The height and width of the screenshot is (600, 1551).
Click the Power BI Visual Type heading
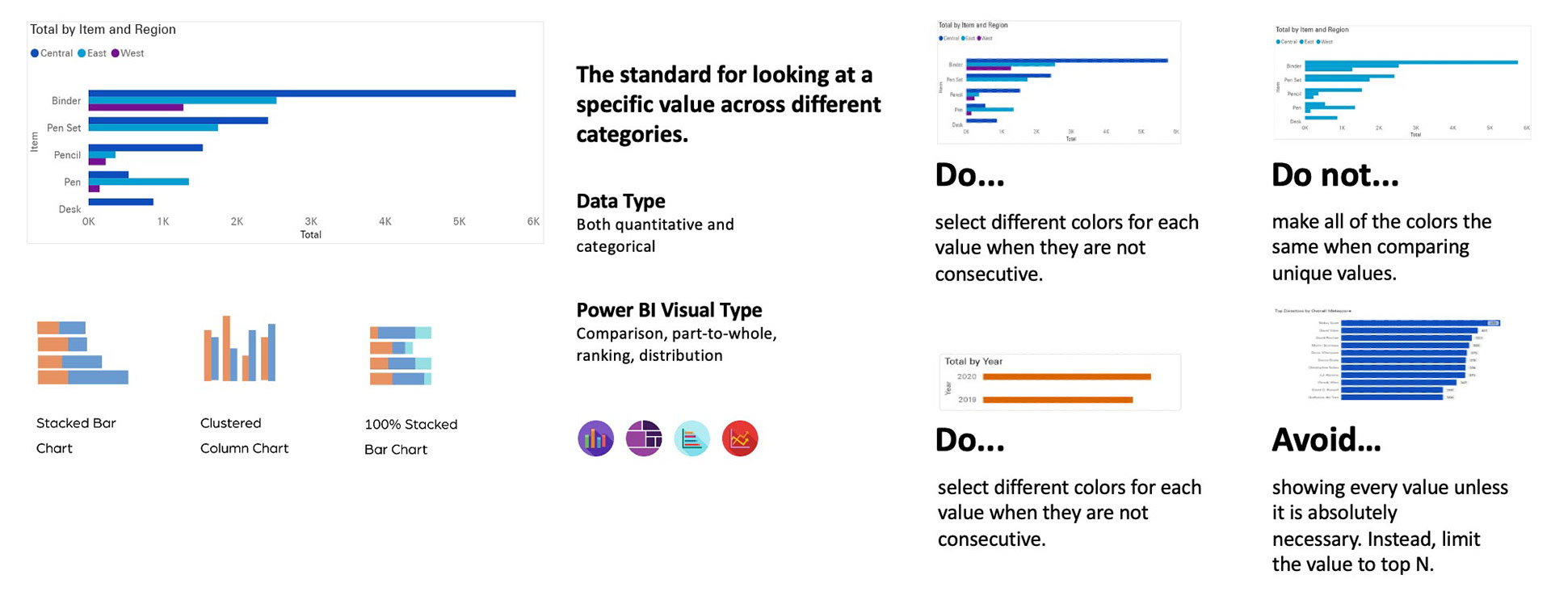(669, 310)
